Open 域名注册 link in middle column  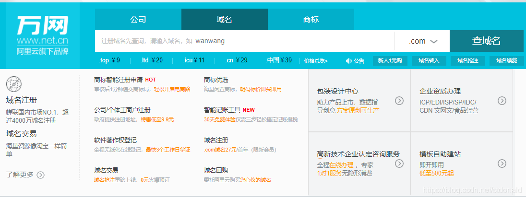216,140
